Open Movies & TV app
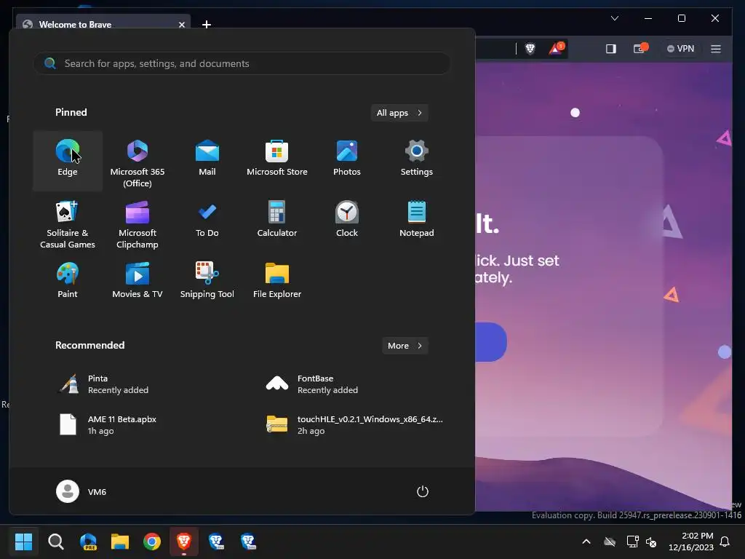 coord(138,282)
